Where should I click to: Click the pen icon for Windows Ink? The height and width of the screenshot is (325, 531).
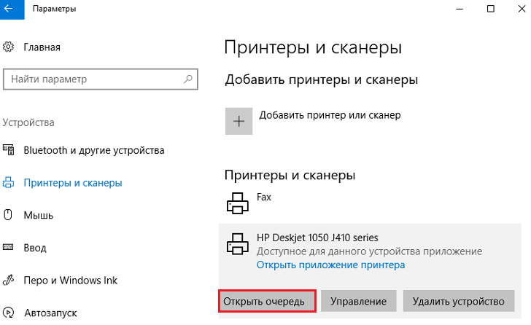[x=9, y=281]
